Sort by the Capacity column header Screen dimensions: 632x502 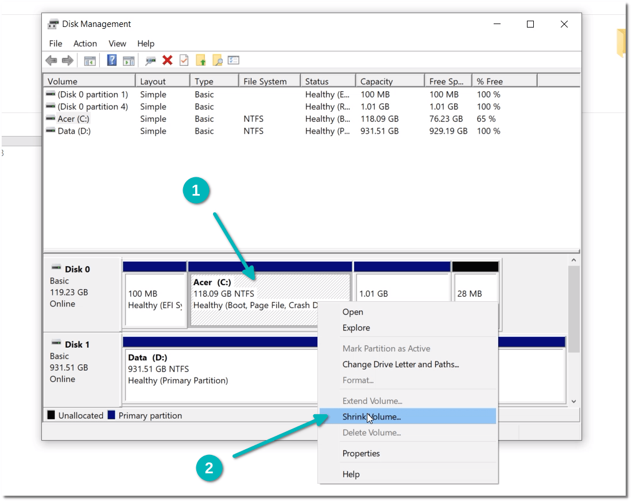coord(377,81)
